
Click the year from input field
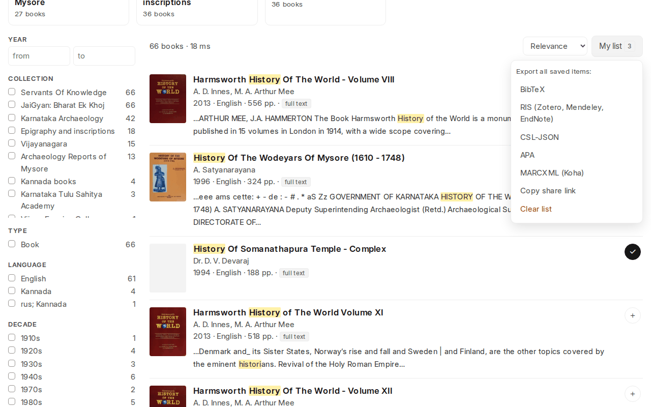(39, 56)
